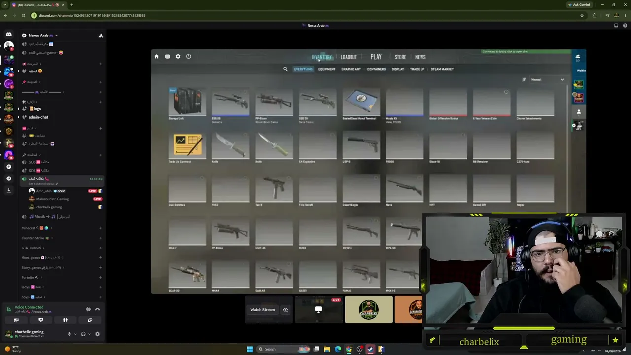Open Discord Discover servers compass icon

[9, 178]
